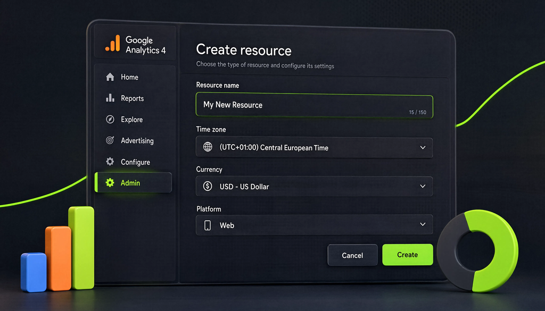Select the Admin sidebar item
Image resolution: width=545 pixels, height=311 pixels.
134,182
